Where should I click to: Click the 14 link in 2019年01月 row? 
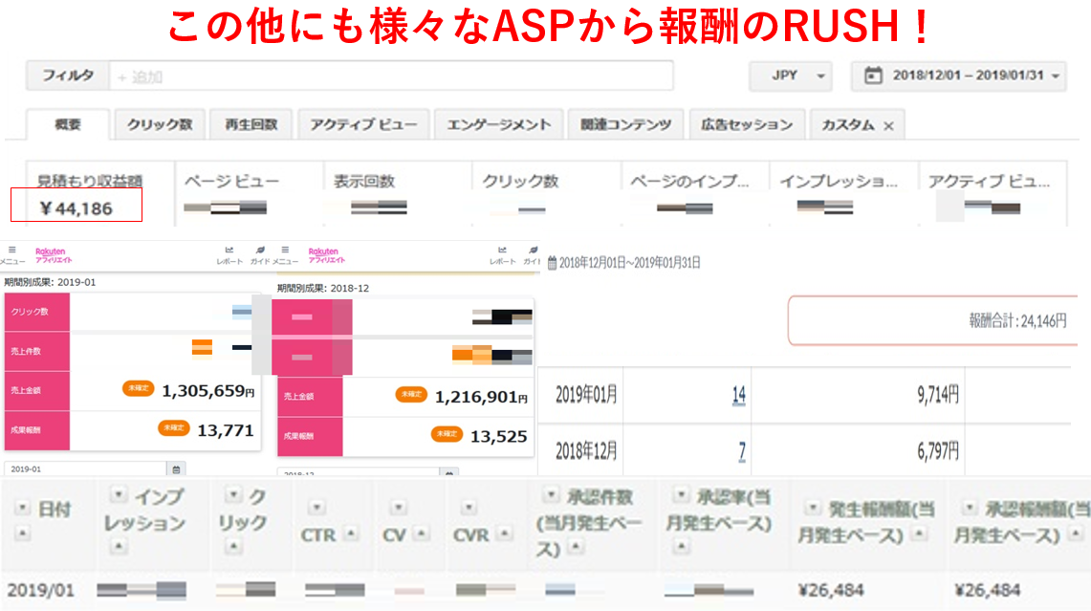[738, 395]
